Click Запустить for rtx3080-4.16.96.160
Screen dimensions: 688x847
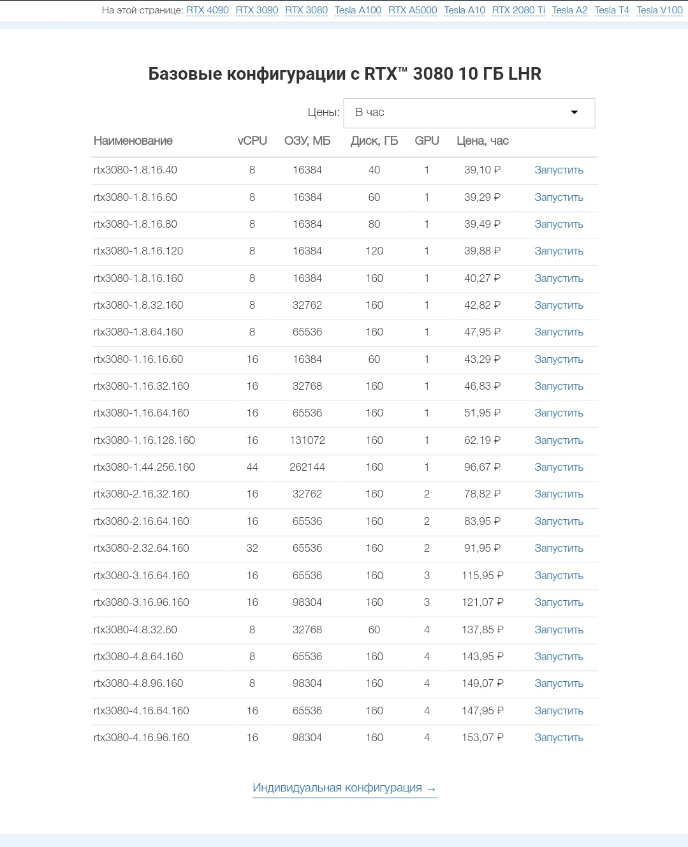(559, 738)
